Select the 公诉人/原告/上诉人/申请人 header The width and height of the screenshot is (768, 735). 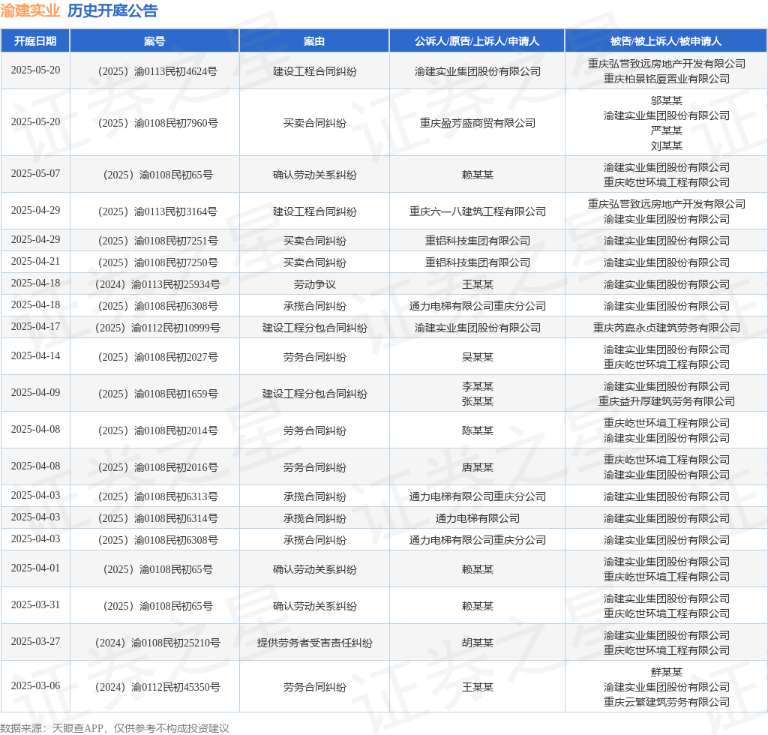pyautogui.click(x=477, y=41)
